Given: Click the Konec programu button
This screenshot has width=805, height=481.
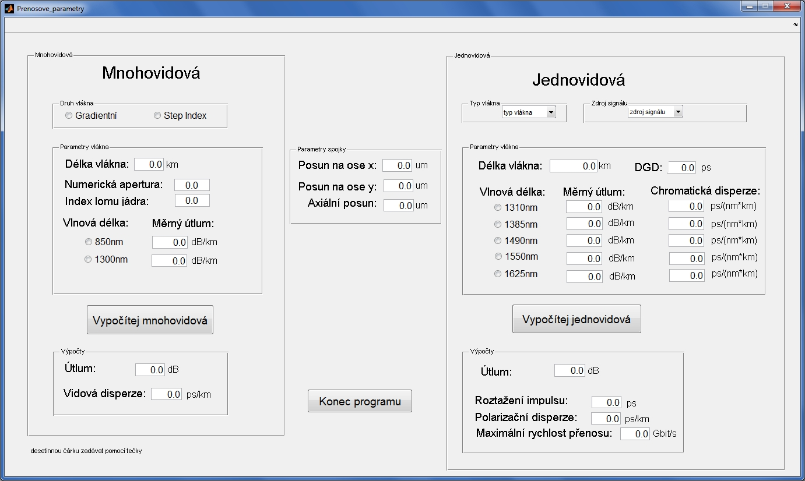Looking at the screenshot, I should (360, 401).
